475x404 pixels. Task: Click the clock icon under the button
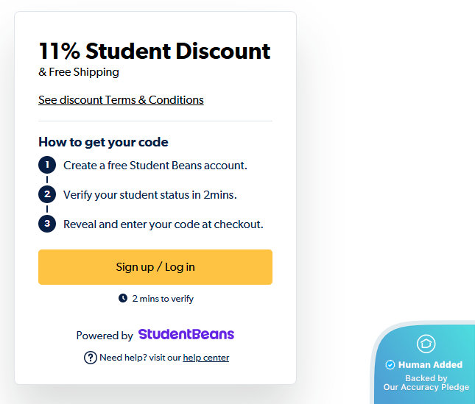click(123, 298)
